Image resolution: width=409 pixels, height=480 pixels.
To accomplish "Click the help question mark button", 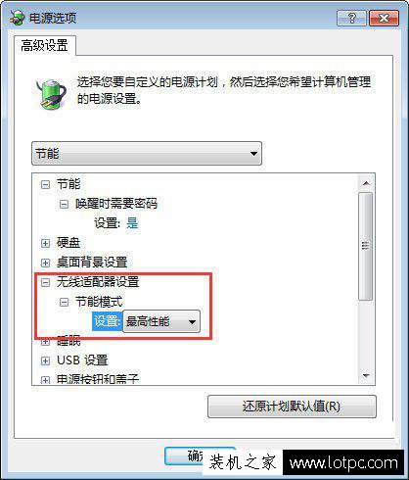I will [351, 18].
